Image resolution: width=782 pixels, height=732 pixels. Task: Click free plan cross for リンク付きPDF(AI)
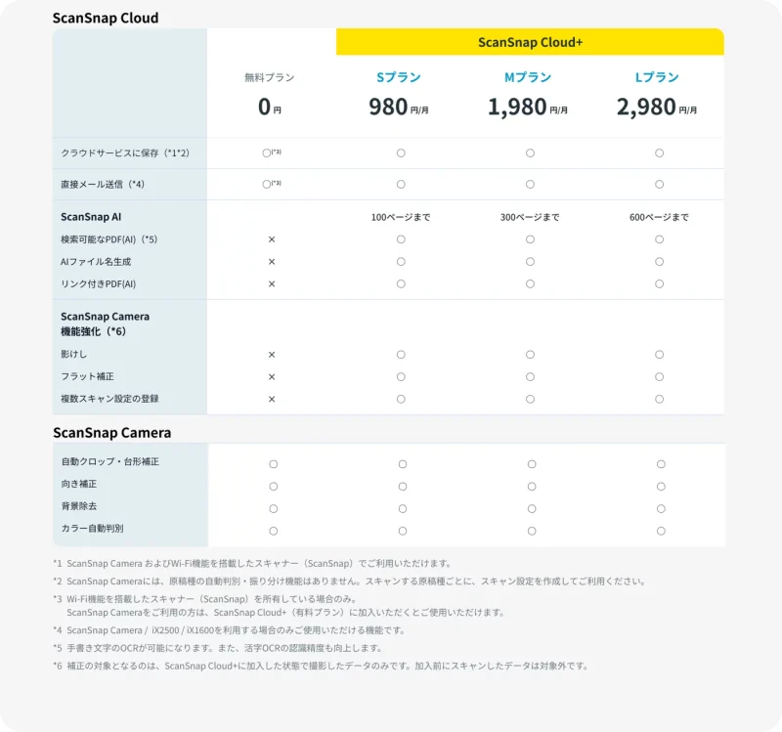click(x=272, y=283)
